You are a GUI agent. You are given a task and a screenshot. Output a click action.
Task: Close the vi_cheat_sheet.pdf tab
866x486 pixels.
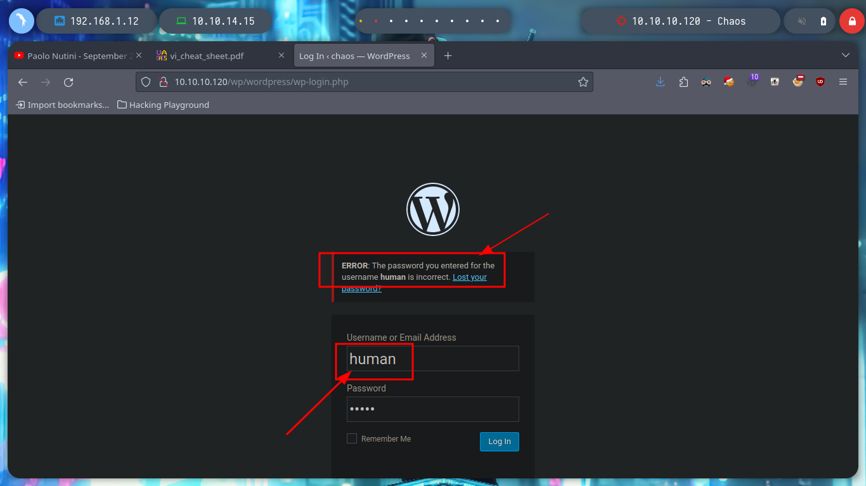tap(281, 56)
